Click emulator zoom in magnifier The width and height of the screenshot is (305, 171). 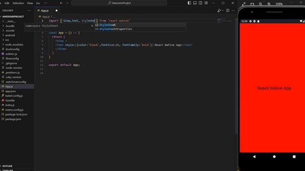pyautogui.click(x=269, y=4)
